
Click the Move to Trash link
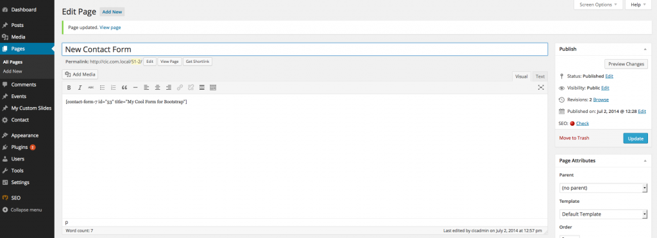tap(574, 138)
